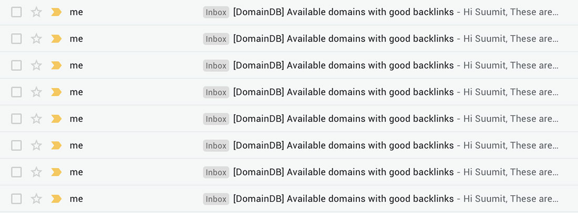Select the fourth email's checkbox
Viewport: 578px width, 213px height.
click(x=16, y=92)
